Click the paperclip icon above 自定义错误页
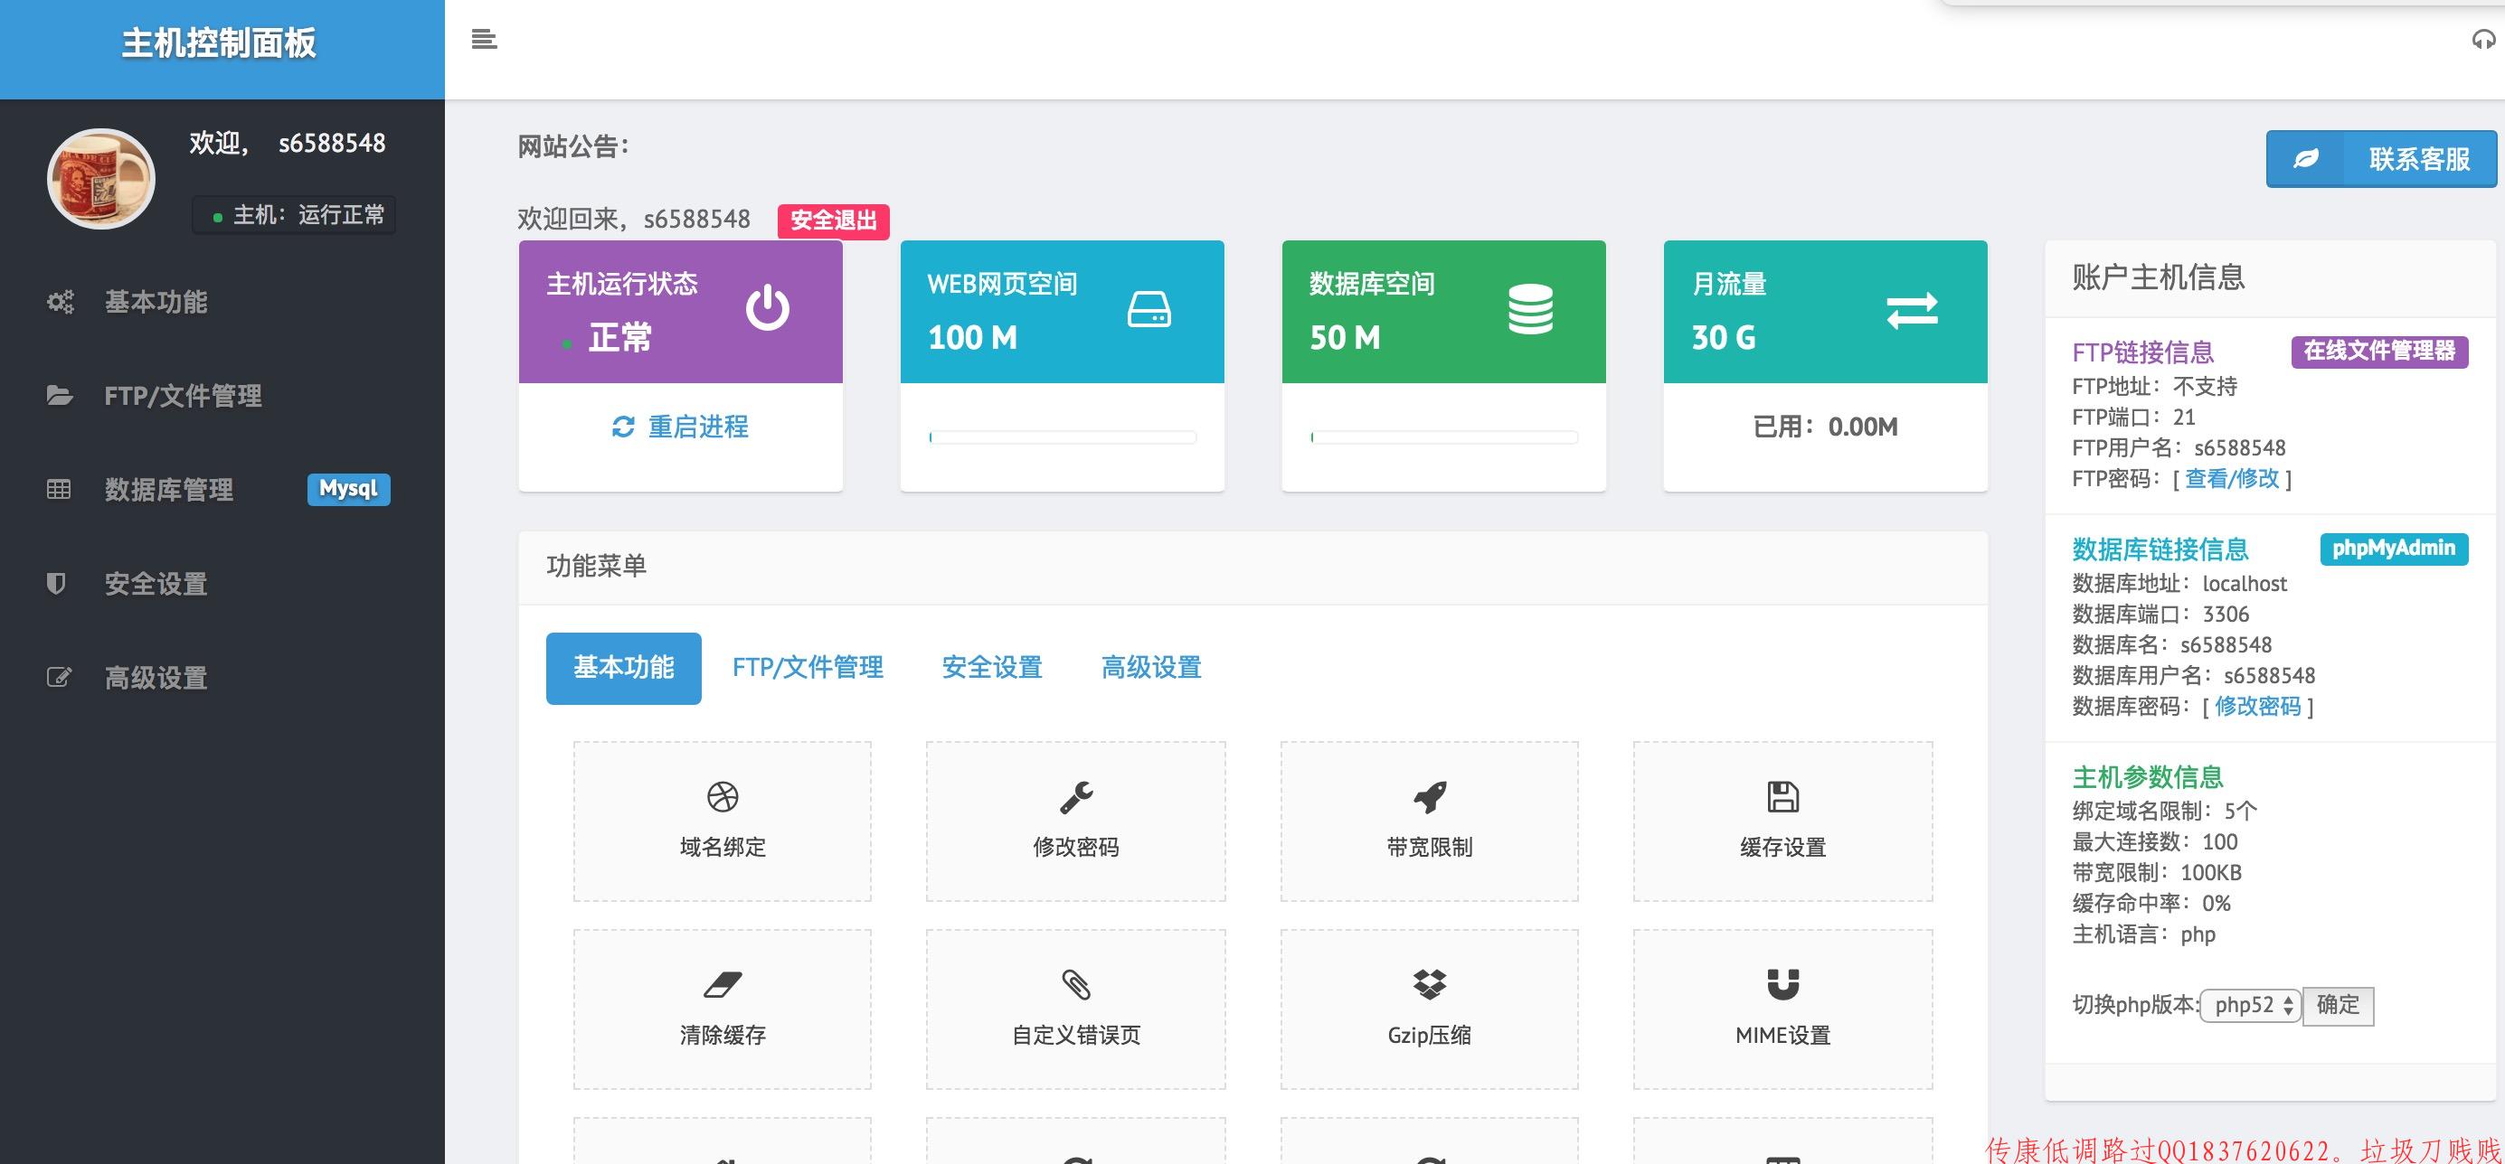 [1075, 985]
